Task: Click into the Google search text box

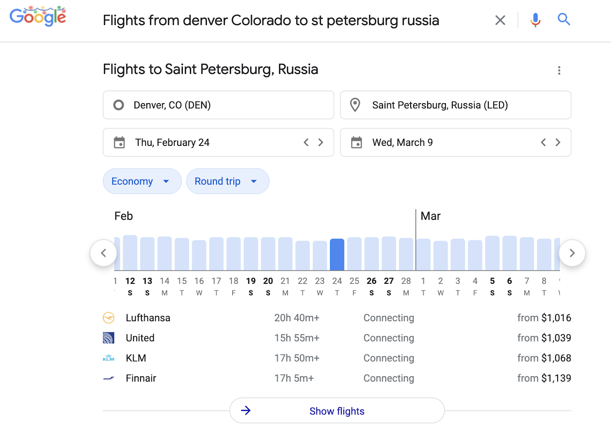Action: point(271,20)
